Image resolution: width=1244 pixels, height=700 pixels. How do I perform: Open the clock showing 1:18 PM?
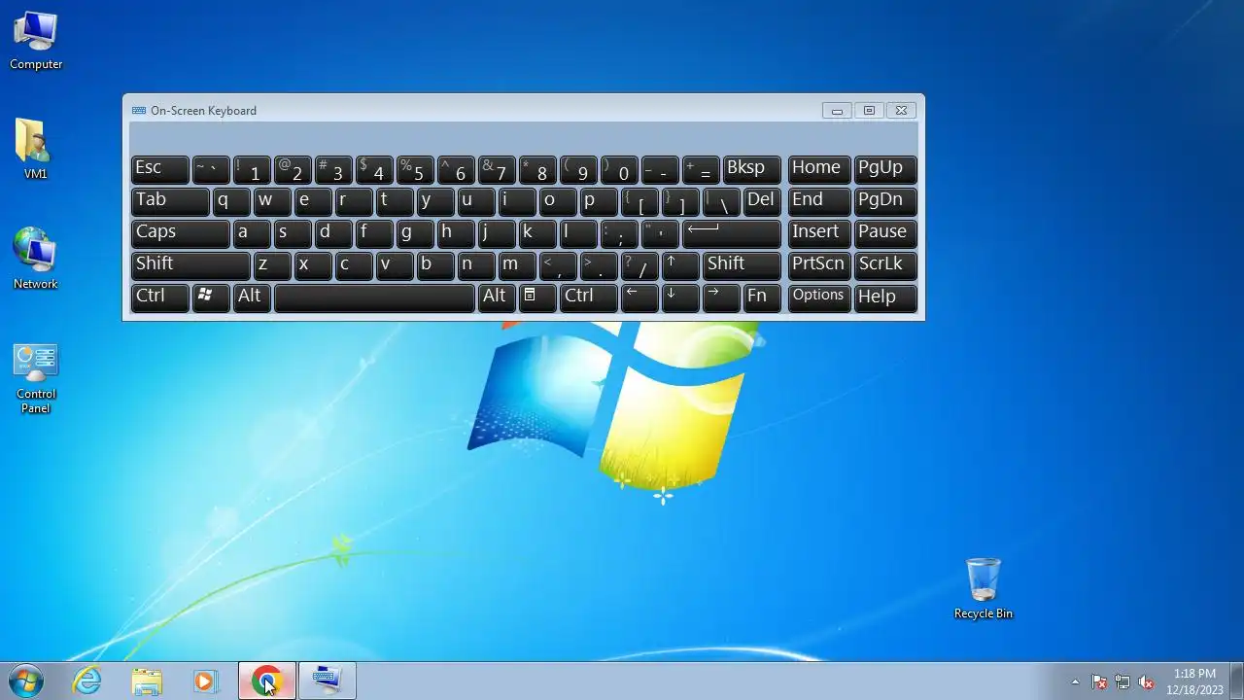(1194, 681)
